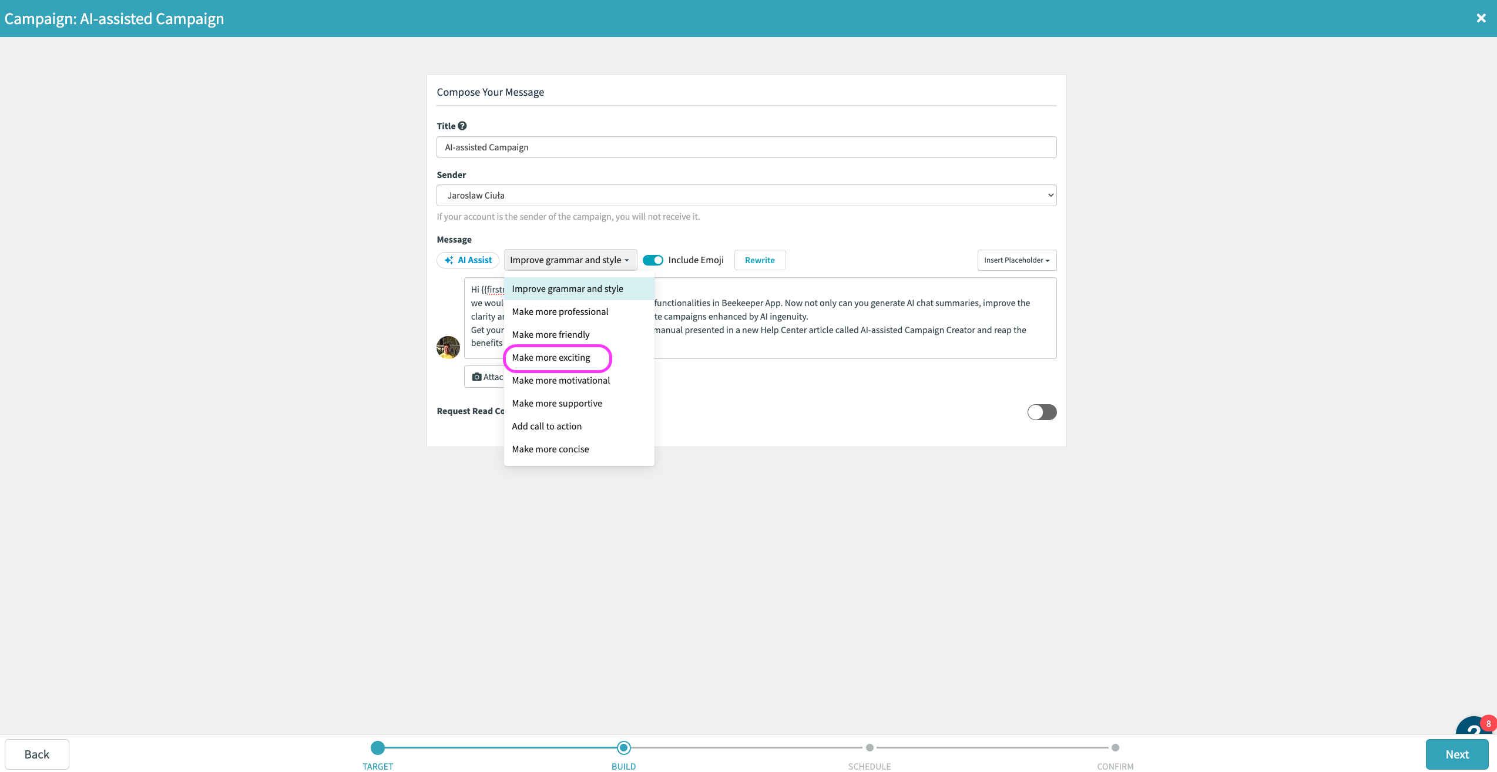
Task: Select Improve grammar and style option
Action: point(579,289)
